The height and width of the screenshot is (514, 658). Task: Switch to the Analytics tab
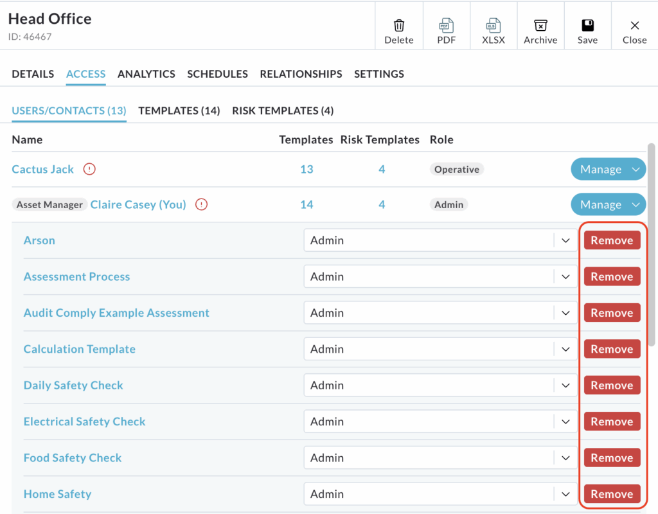pos(146,74)
